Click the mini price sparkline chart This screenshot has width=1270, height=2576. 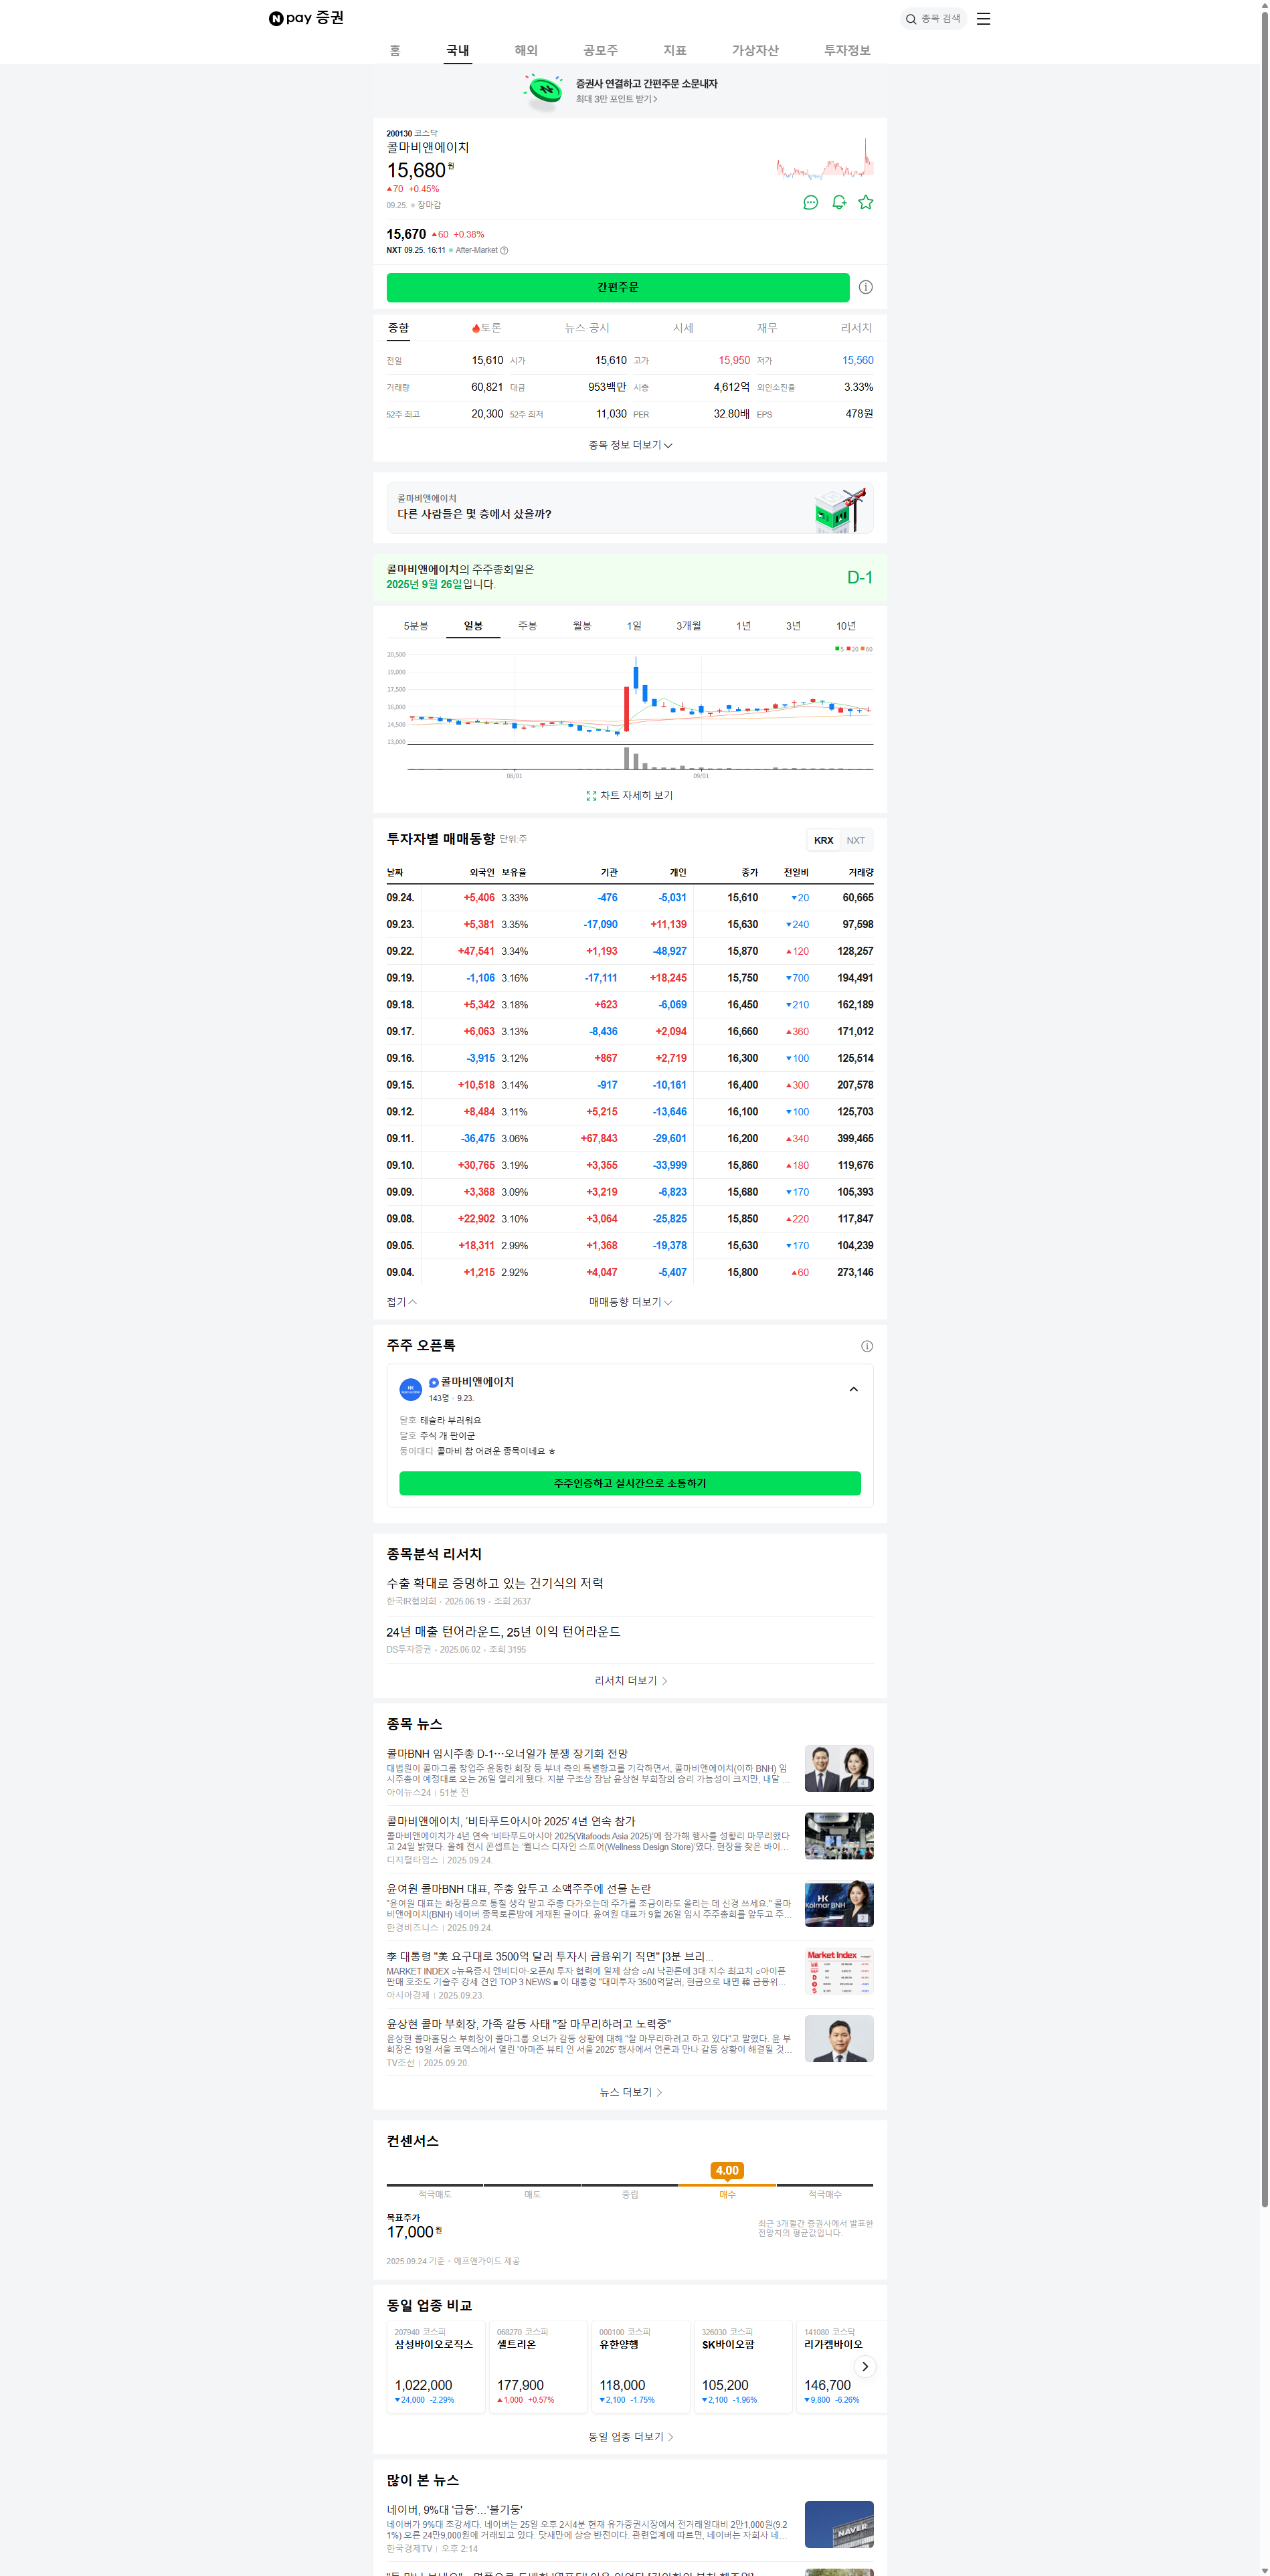pyautogui.click(x=825, y=160)
